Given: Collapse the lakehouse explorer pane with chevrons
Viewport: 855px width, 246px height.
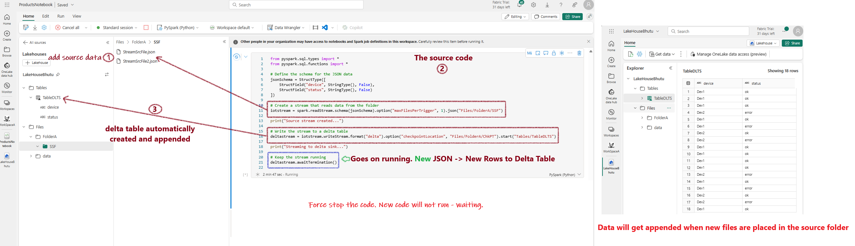Looking at the screenshot, I should click(108, 42).
